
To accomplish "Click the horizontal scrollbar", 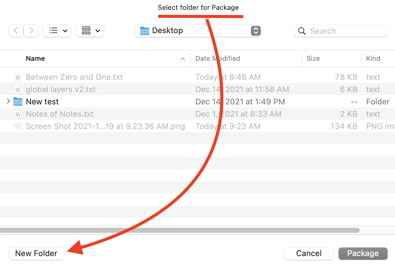I will click(180, 230).
